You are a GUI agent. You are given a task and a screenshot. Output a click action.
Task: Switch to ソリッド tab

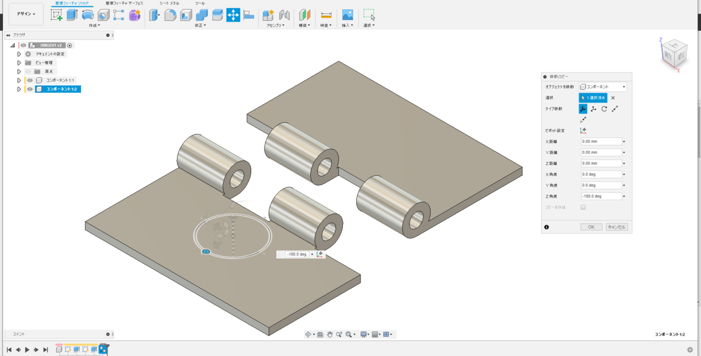(72, 3)
